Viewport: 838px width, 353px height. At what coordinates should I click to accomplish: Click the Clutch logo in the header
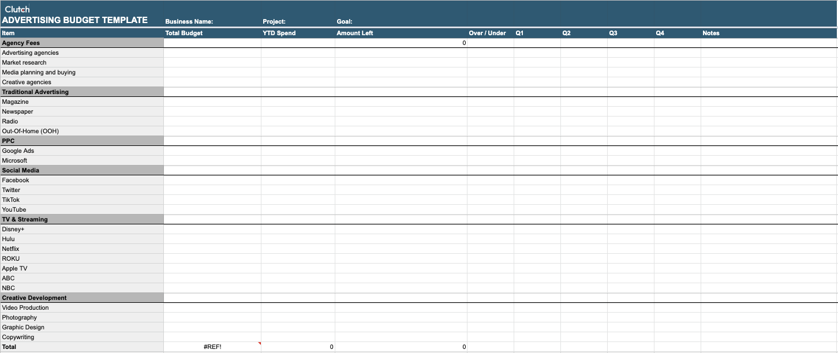pos(17,9)
